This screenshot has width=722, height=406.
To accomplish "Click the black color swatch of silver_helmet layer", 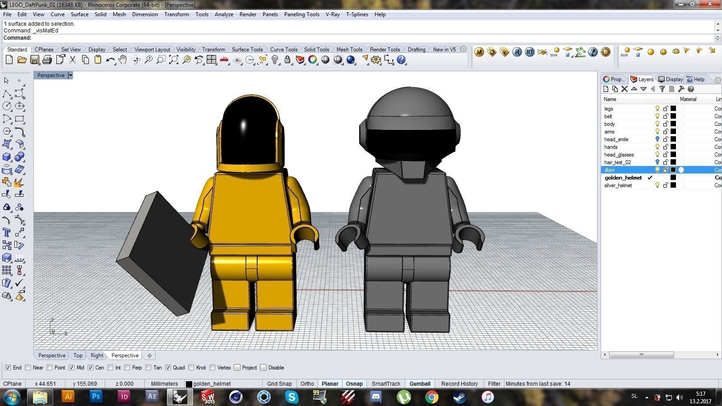I will (673, 185).
